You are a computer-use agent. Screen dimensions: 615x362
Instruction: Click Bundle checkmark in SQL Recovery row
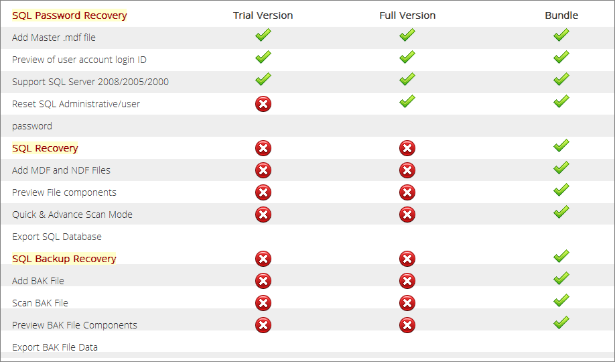pyautogui.click(x=561, y=145)
